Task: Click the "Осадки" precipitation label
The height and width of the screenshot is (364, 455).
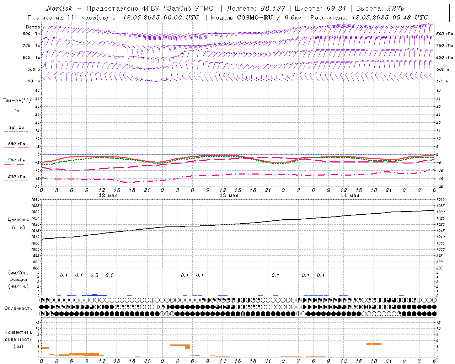Action: pyautogui.click(x=18, y=279)
